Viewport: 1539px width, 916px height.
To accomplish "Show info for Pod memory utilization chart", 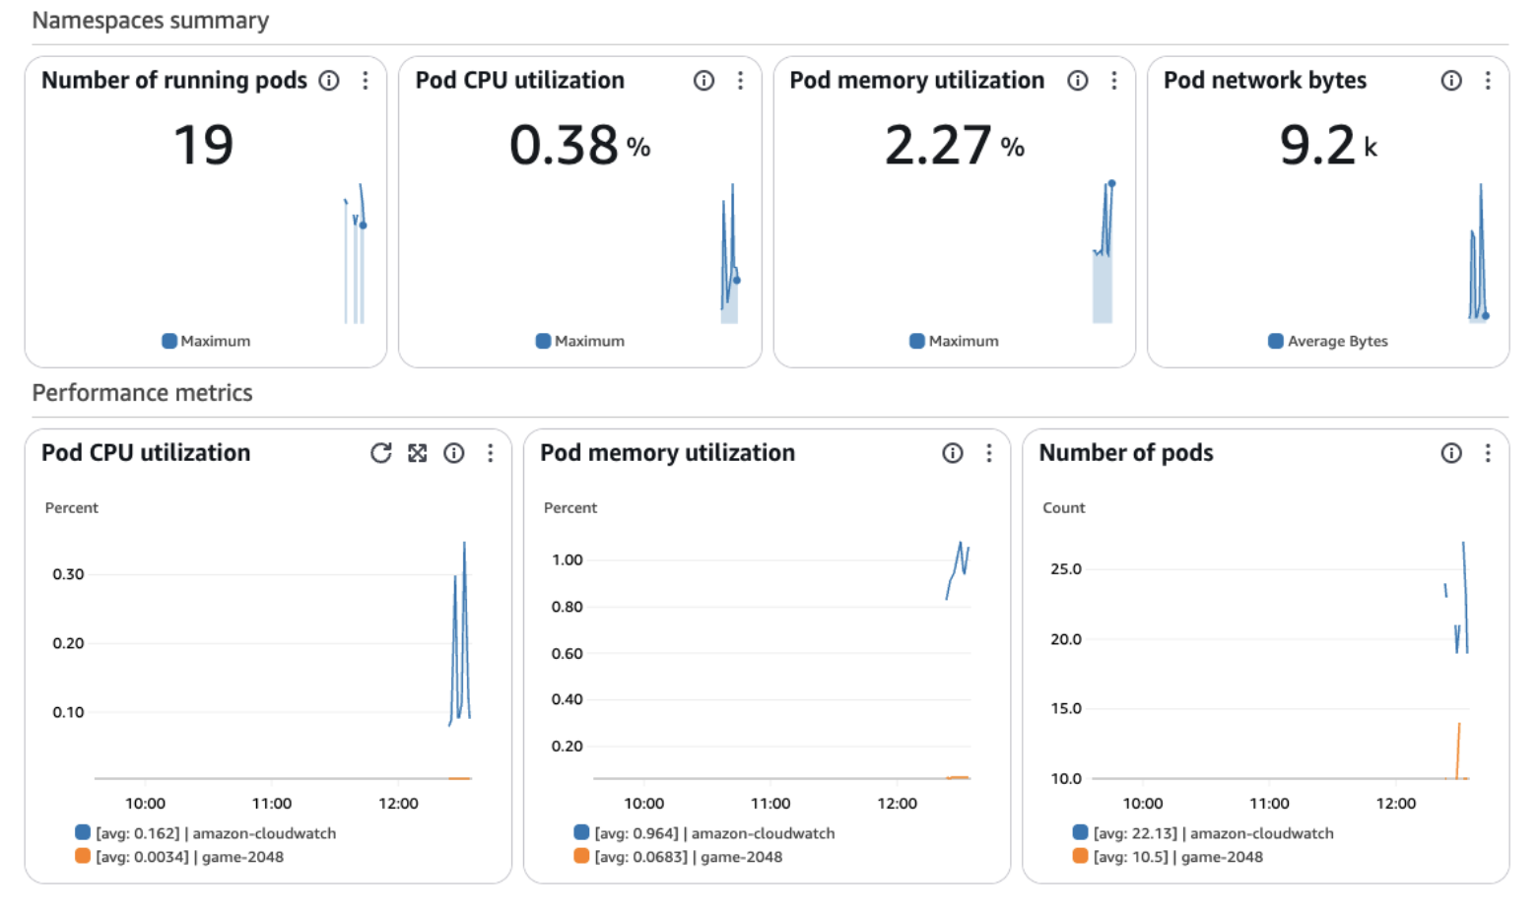I will 952,453.
